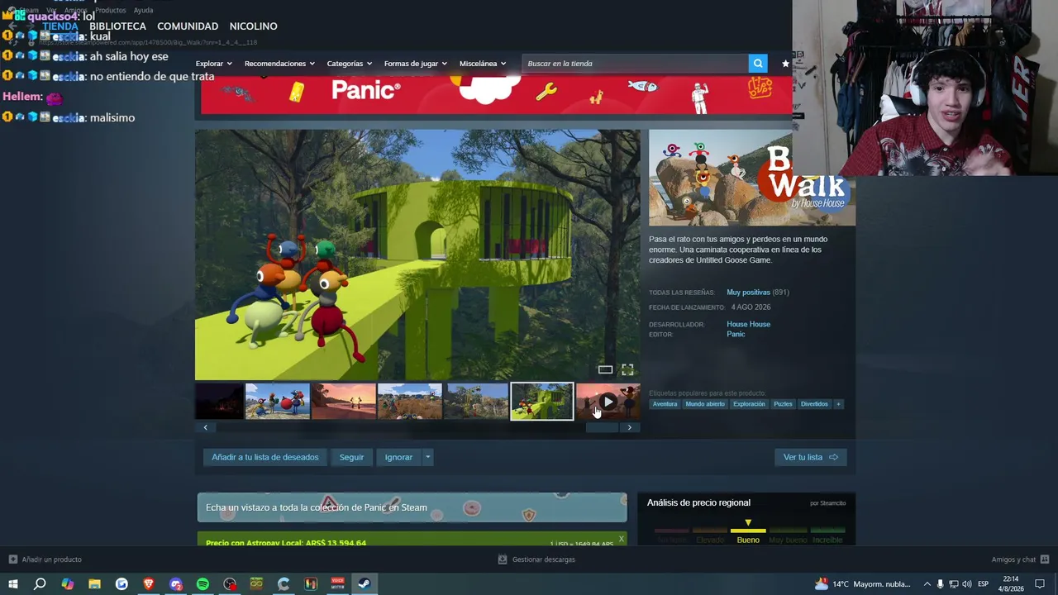This screenshot has width=1058, height=595.
Task: Play the trailer video thumbnail
Action: point(608,402)
